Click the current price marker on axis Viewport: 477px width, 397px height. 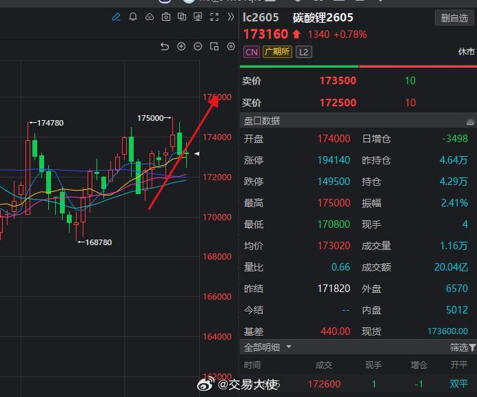(x=197, y=154)
